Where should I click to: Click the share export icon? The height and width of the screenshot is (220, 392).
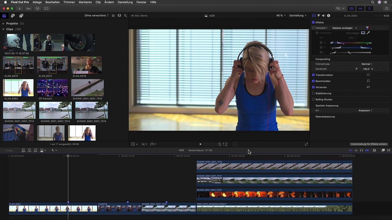386,9
